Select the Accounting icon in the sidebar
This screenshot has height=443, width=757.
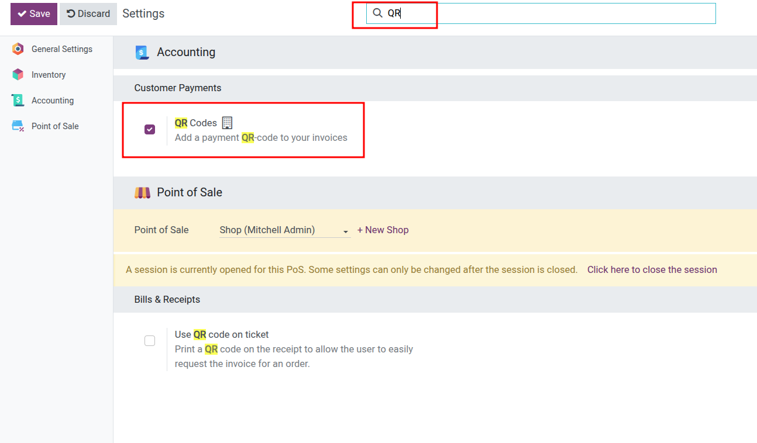[18, 100]
